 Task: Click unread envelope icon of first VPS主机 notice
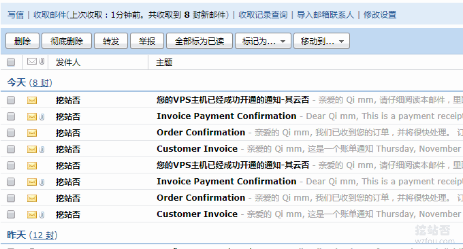coord(32,100)
